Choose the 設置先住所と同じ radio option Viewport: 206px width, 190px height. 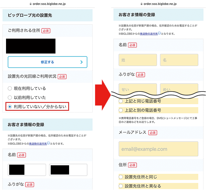[x=121, y=177]
